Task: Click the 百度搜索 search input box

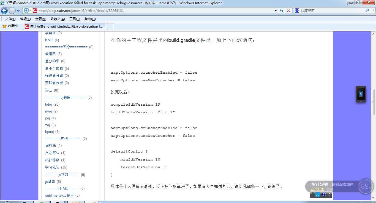Action: point(332,10)
